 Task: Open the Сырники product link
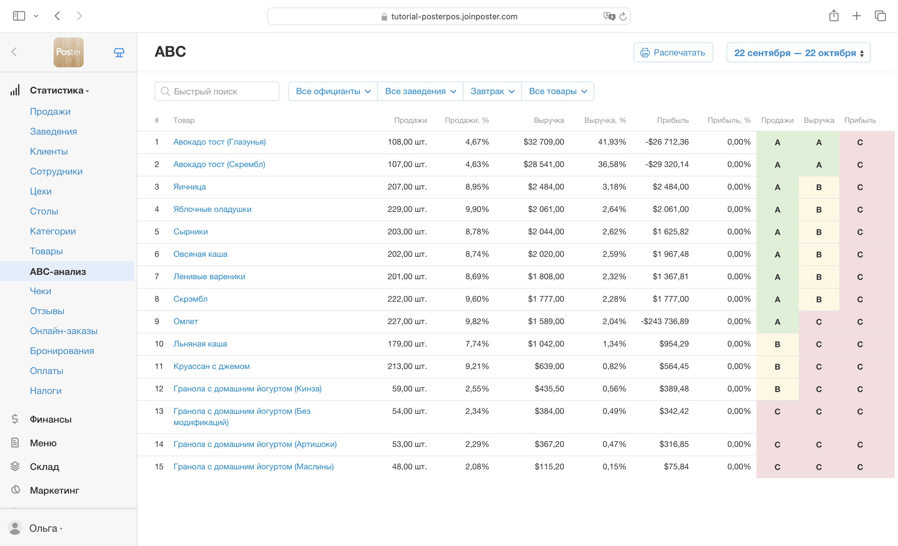pyautogui.click(x=190, y=232)
